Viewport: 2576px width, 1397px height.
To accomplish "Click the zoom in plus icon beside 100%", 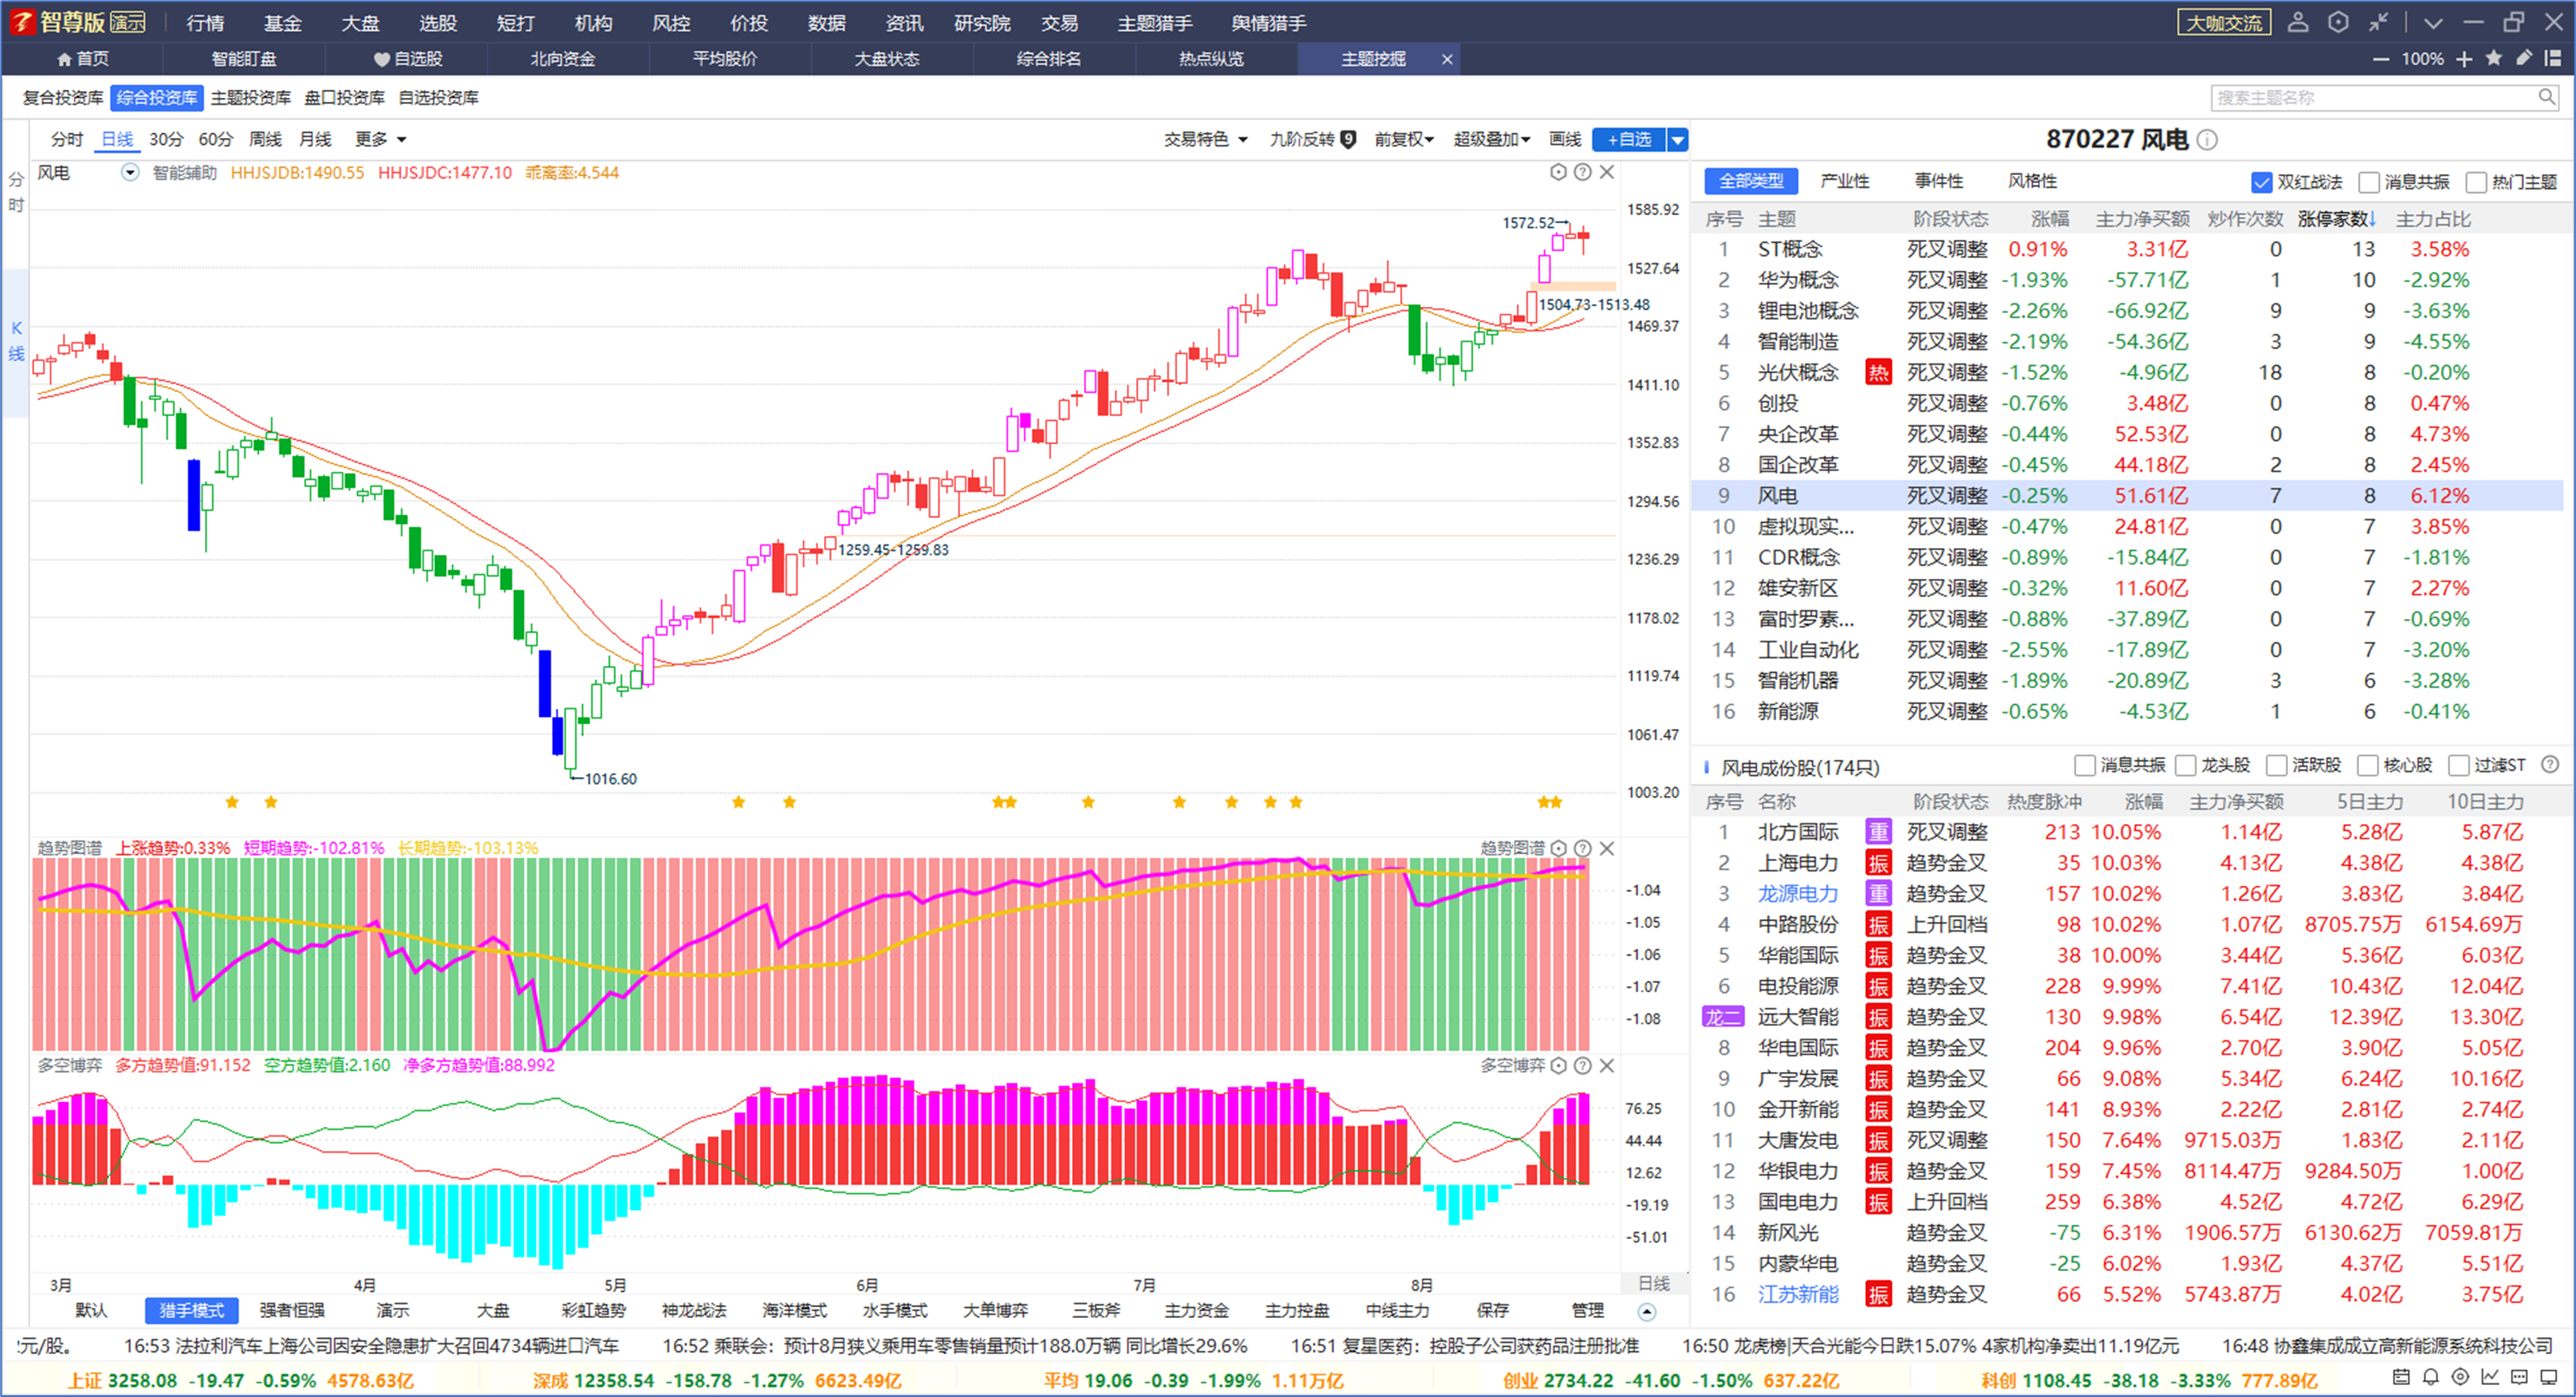I will [x=2464, y=59].
